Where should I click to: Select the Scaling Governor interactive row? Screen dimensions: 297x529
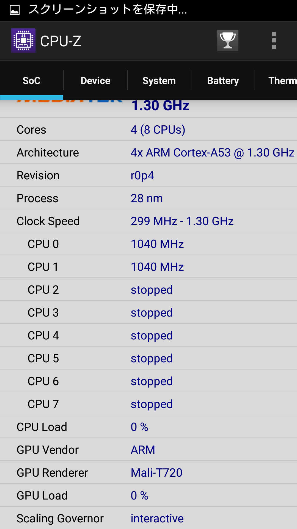tap(148, 518)
